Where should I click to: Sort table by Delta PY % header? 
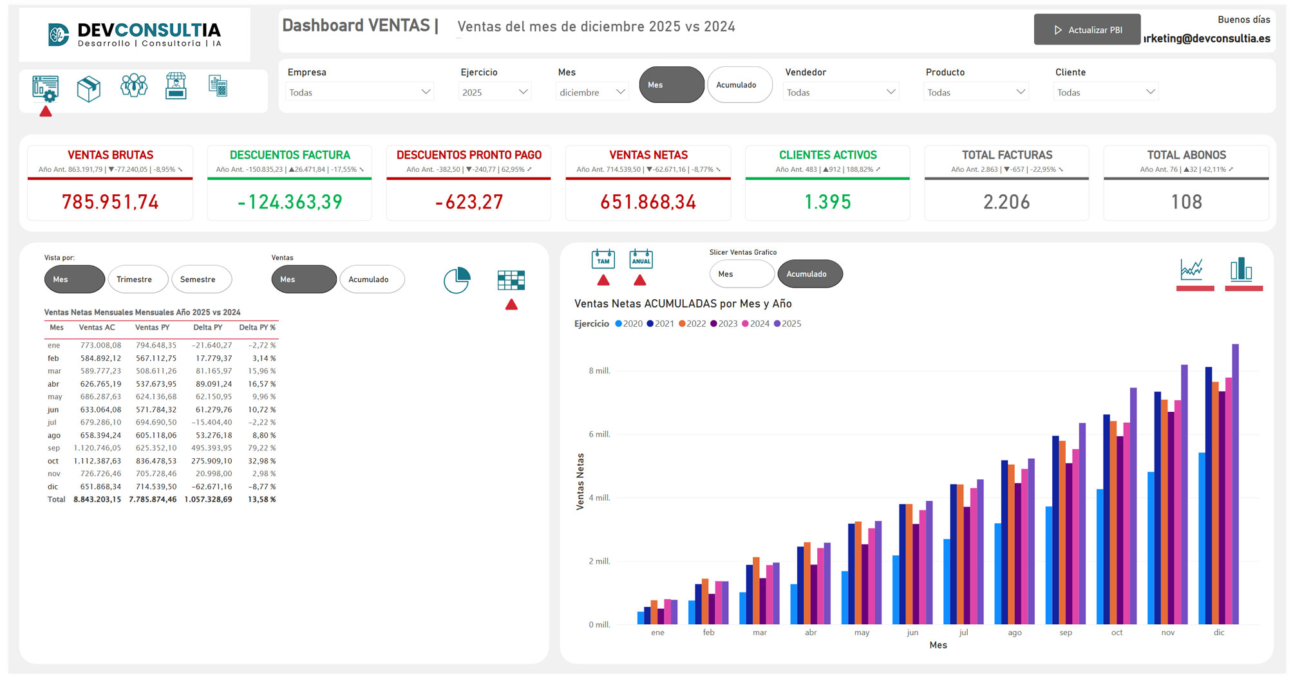[x=257, y=328]
